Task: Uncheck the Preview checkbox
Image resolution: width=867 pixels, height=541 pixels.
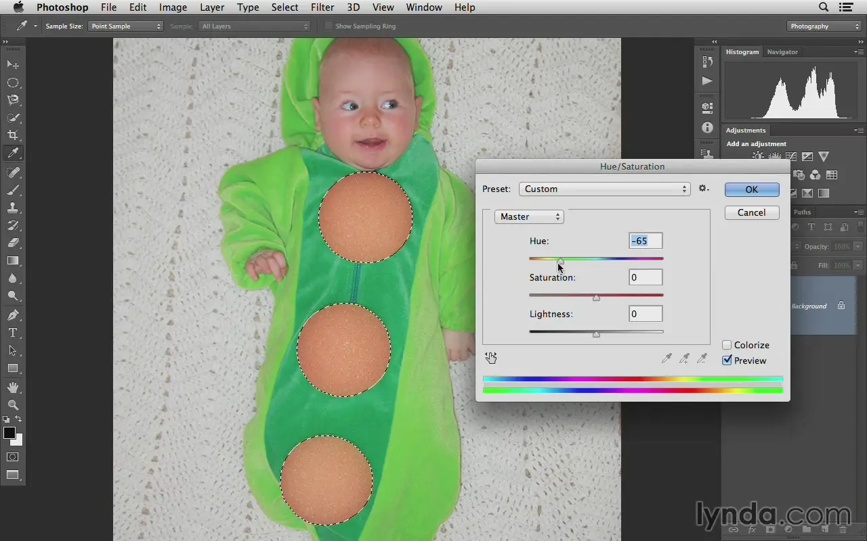Action: [x=727, y=360]
